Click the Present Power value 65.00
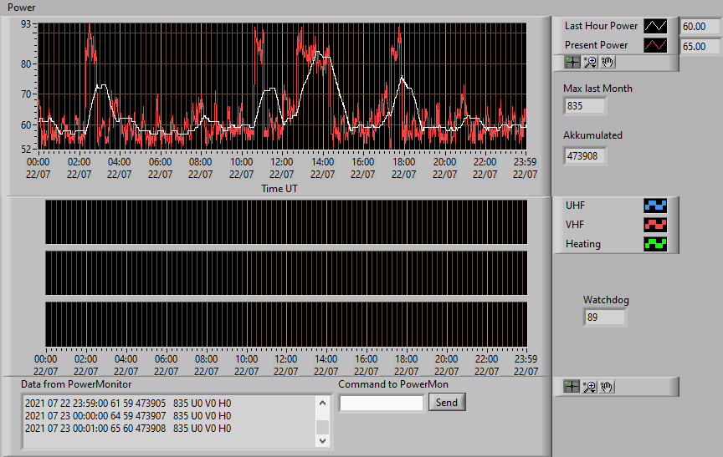The height and width of the screenshot is (457, 723). 700,47
